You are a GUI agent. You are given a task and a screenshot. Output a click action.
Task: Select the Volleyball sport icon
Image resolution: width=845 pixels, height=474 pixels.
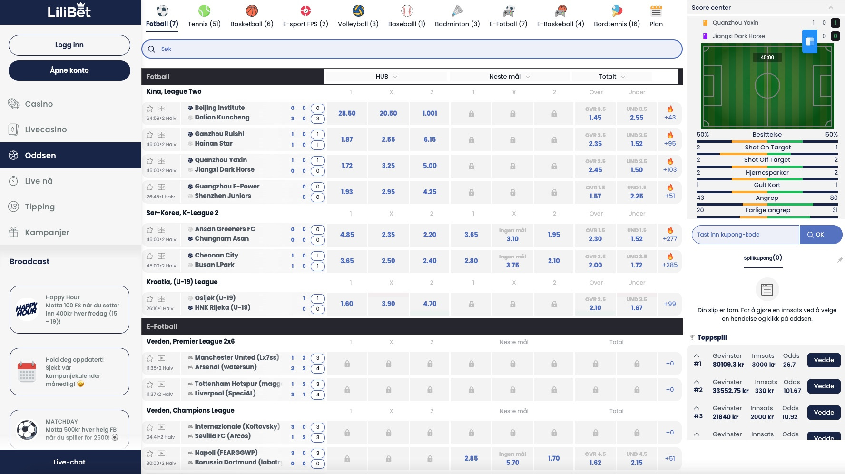[358, 10]
